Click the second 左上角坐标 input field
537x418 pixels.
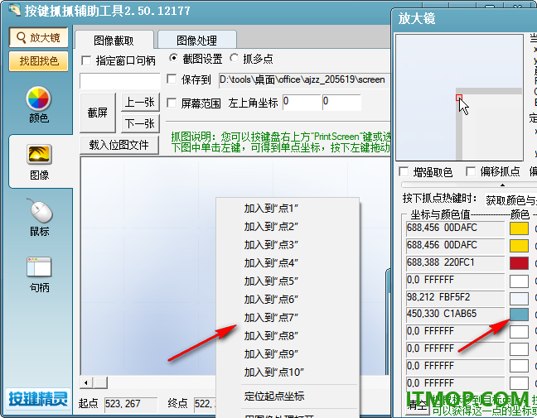[341, 103]
